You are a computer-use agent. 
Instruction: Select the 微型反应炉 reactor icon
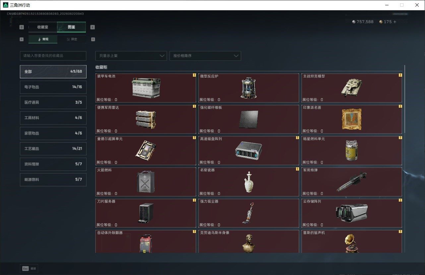coord(249,88)
